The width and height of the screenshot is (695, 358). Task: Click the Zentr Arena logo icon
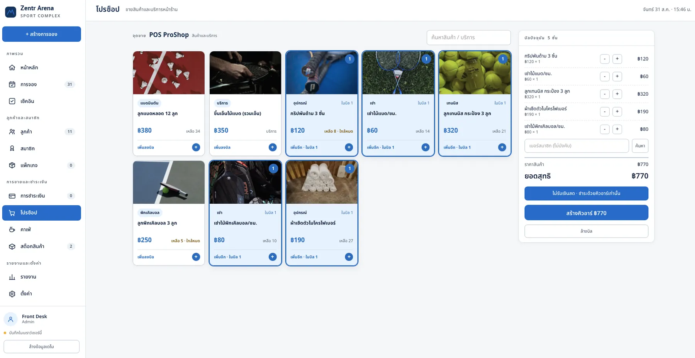[10, 12]
